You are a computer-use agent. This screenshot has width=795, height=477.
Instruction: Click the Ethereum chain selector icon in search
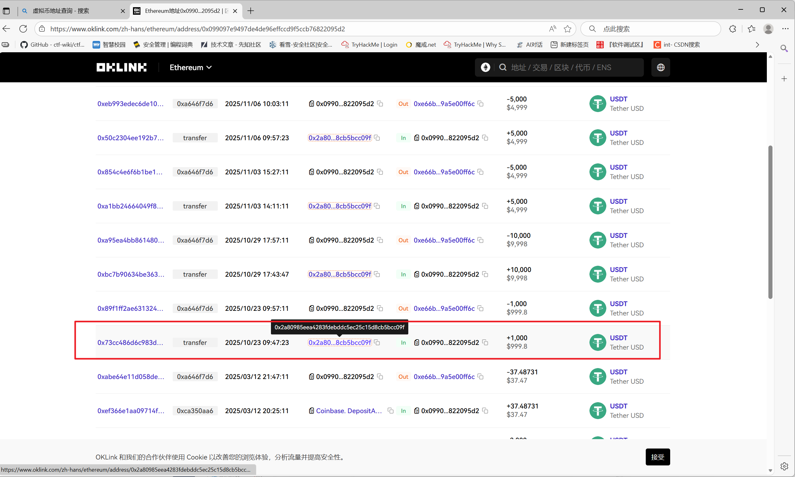[x=485, y=67]
